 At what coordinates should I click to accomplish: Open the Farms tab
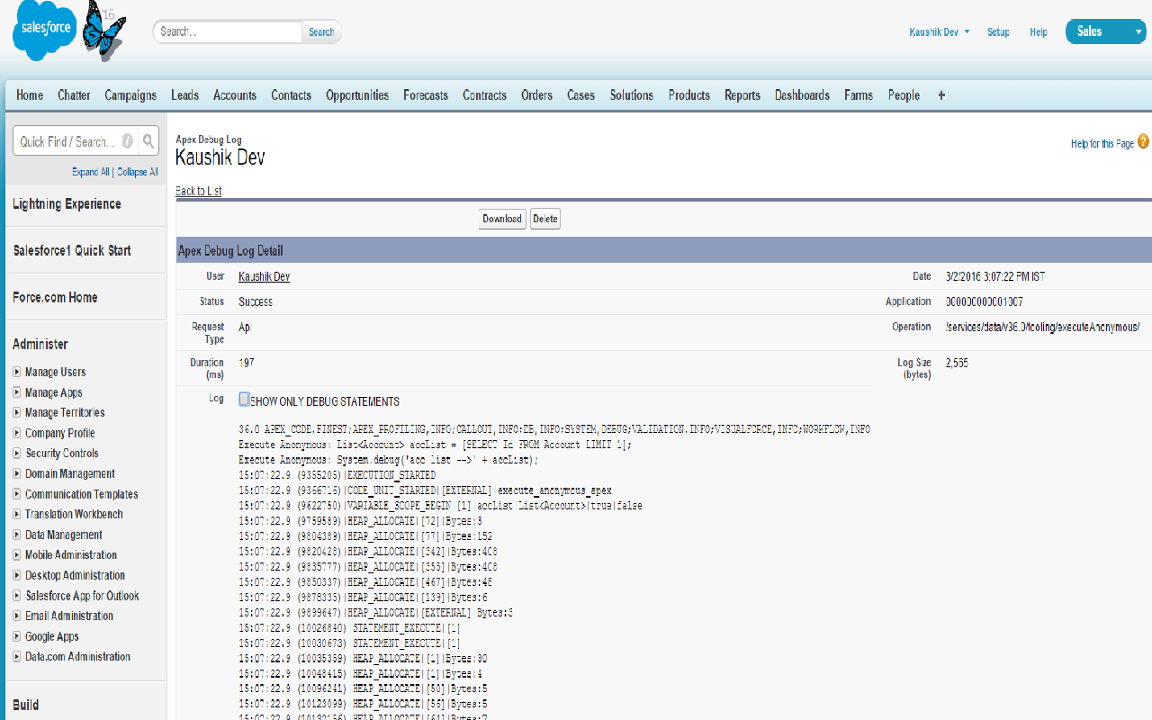pos(859,94)
